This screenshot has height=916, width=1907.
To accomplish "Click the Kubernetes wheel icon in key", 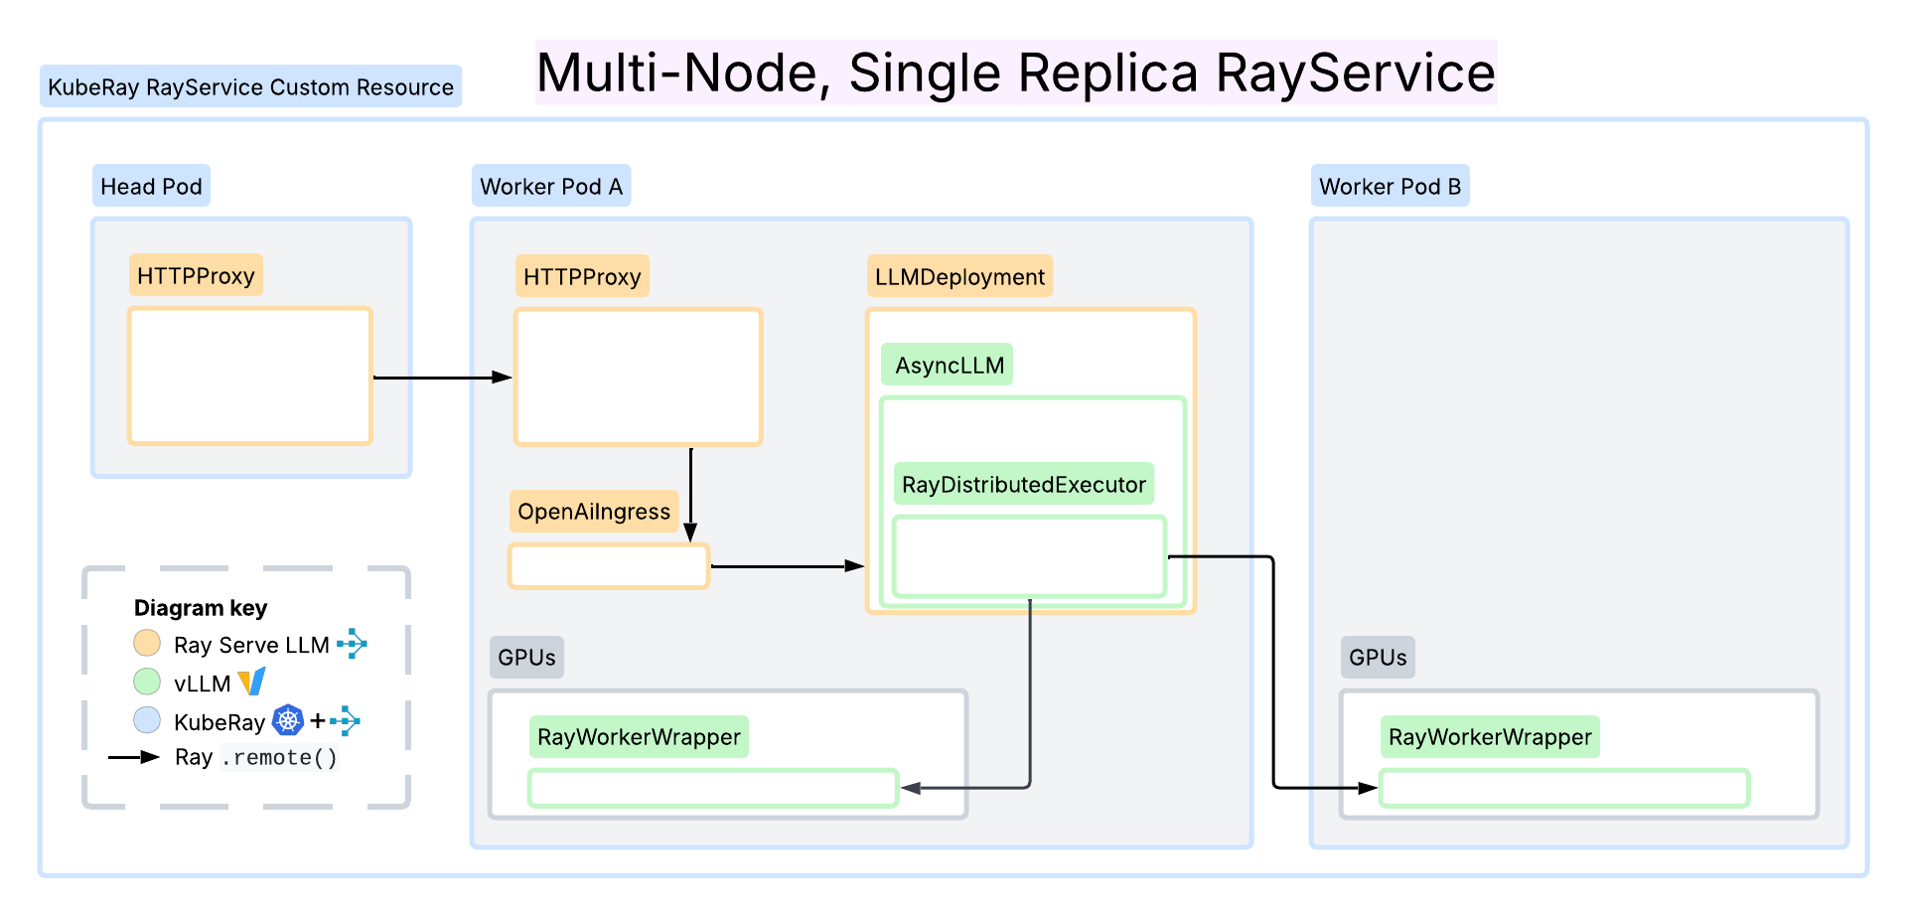I will pyautogui.click(x=288, y=719).
